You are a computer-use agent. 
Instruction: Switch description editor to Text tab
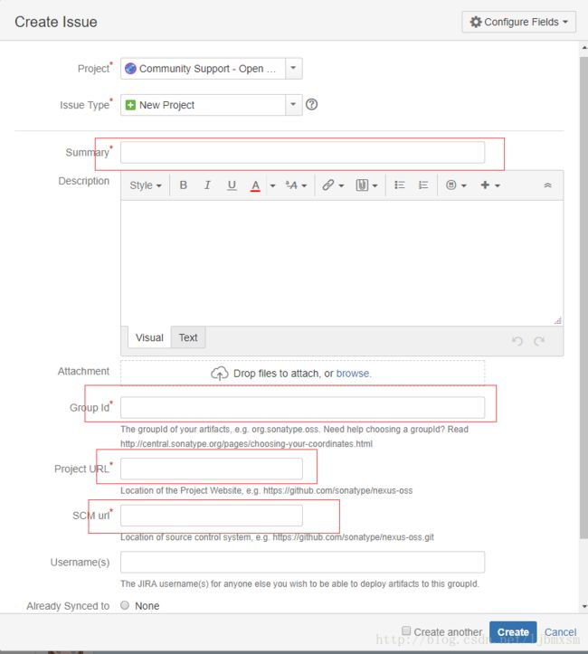click(188, 337)
